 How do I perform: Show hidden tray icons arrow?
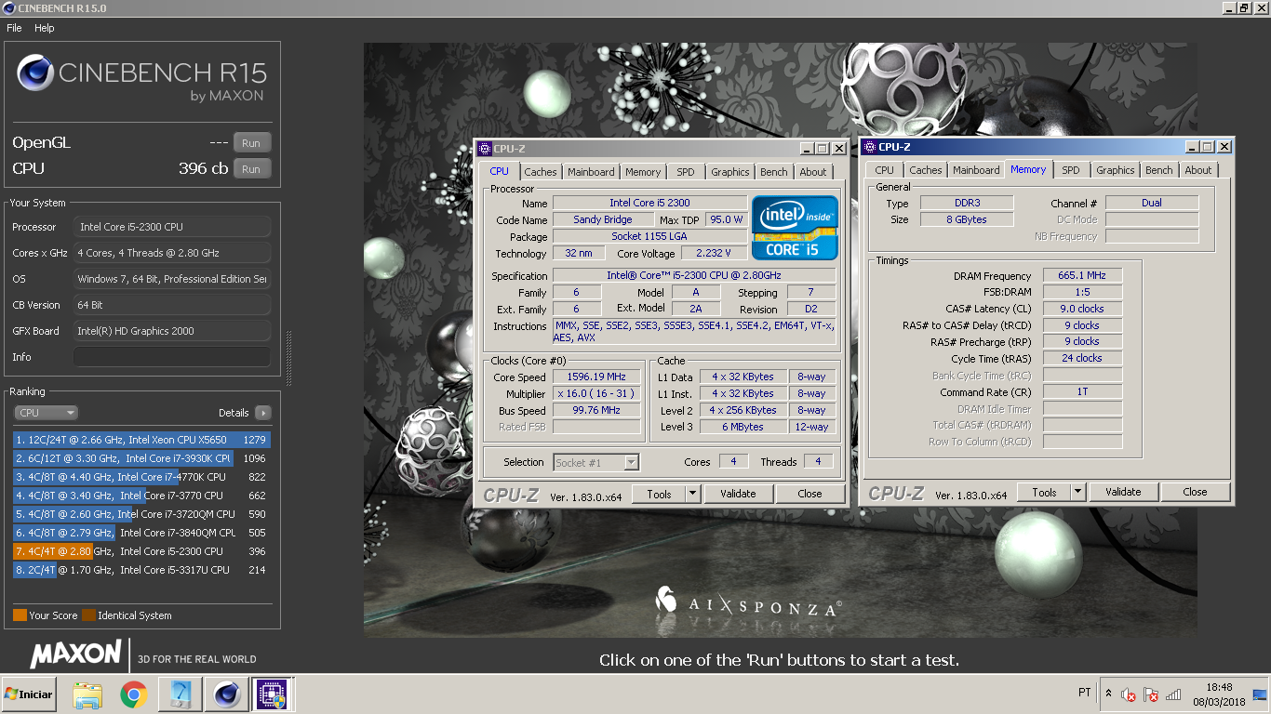(x=1108, y=694)
